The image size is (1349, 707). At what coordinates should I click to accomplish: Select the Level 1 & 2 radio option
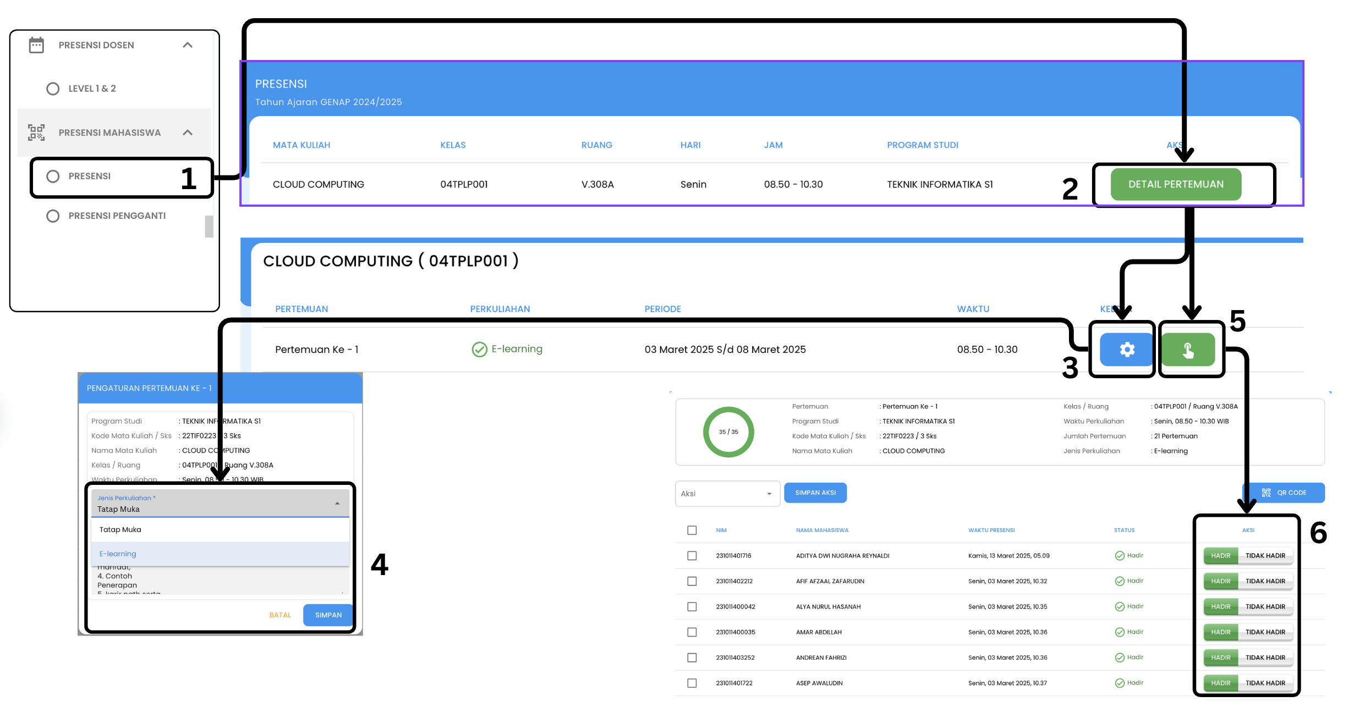(53, 89)
